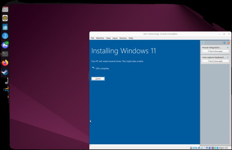This screenshot has width=232, height=150.
Task: Expand the Mouse integration notification text
Action: click(x=212, y=47)
